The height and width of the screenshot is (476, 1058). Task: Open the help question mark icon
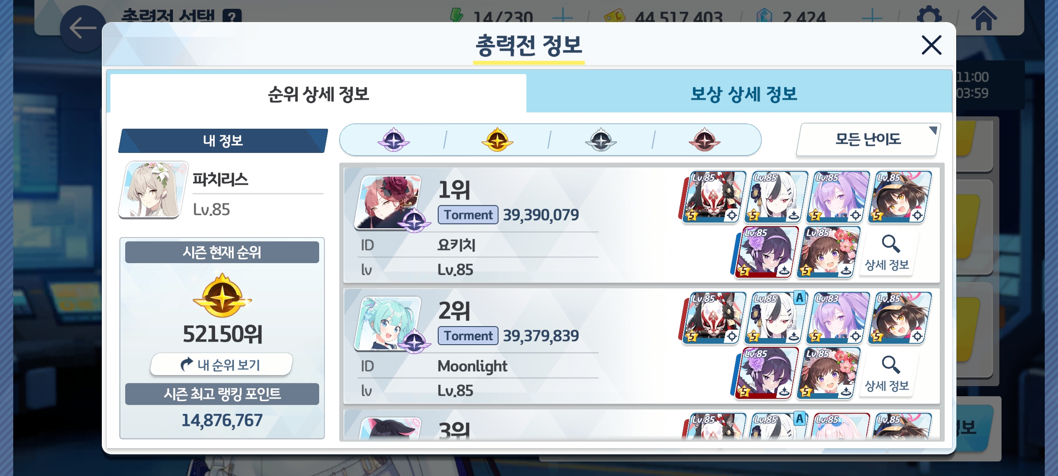pos(232,16)
